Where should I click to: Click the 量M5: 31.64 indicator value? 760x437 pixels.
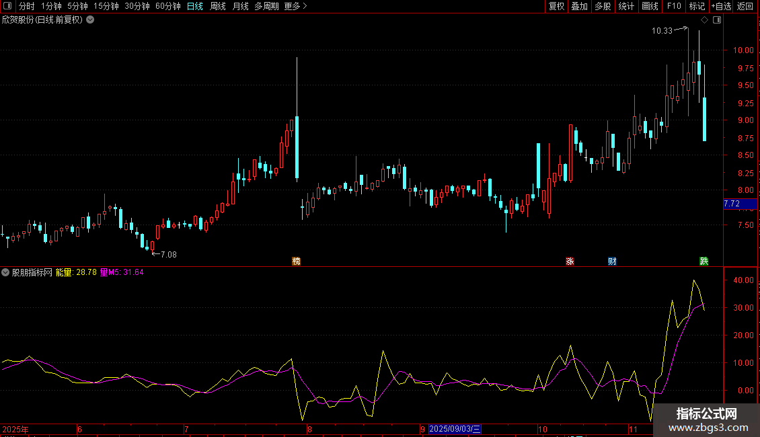pos(122,272)
